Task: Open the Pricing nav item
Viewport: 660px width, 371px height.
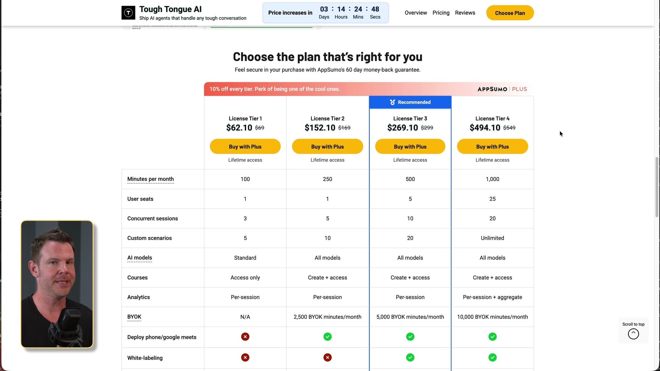Action: coord(441,13)
